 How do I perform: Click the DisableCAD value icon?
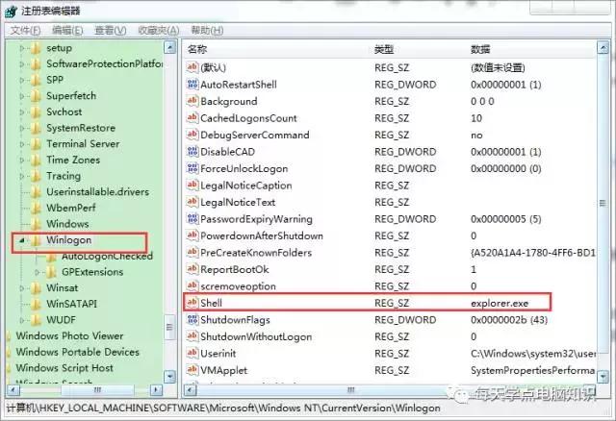192,152
